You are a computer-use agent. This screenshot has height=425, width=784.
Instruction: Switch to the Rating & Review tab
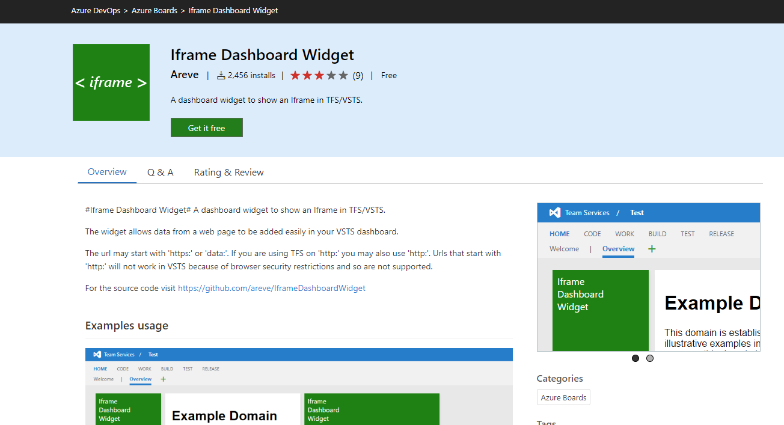point(229,173)
